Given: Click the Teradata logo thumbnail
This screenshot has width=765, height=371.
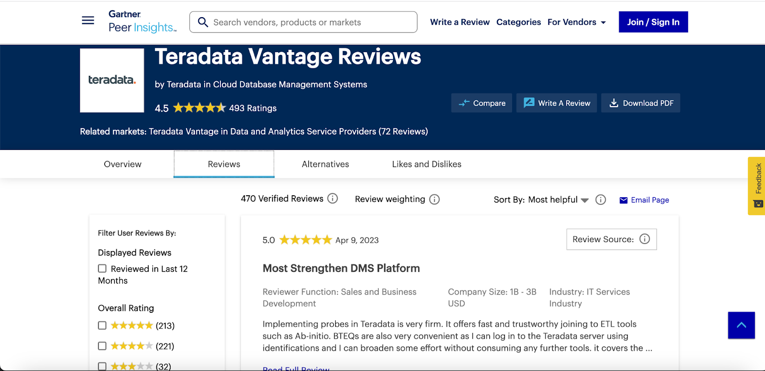Looking at the screenshot, I should click(112, 80).
